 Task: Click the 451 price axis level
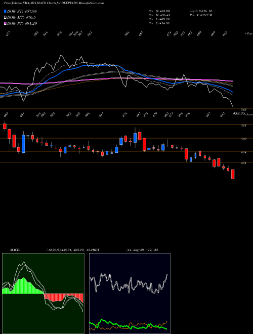[x=243, y=163]
